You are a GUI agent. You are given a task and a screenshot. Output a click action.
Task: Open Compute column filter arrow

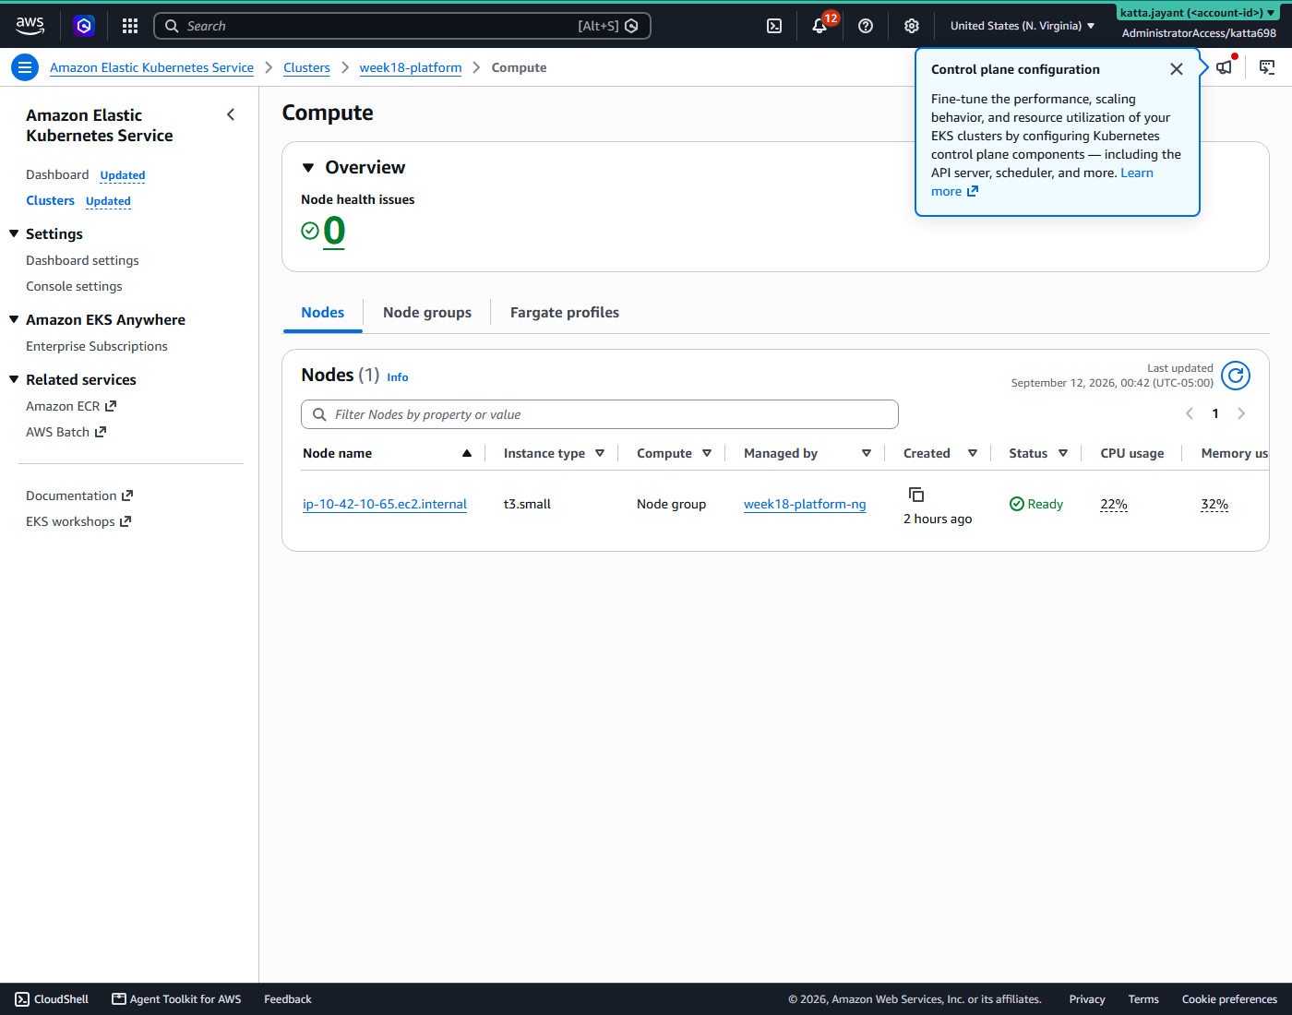point(707,453)
